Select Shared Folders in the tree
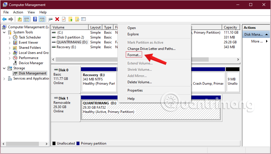This screenshot has height=154, width=271. coord(30,48)
